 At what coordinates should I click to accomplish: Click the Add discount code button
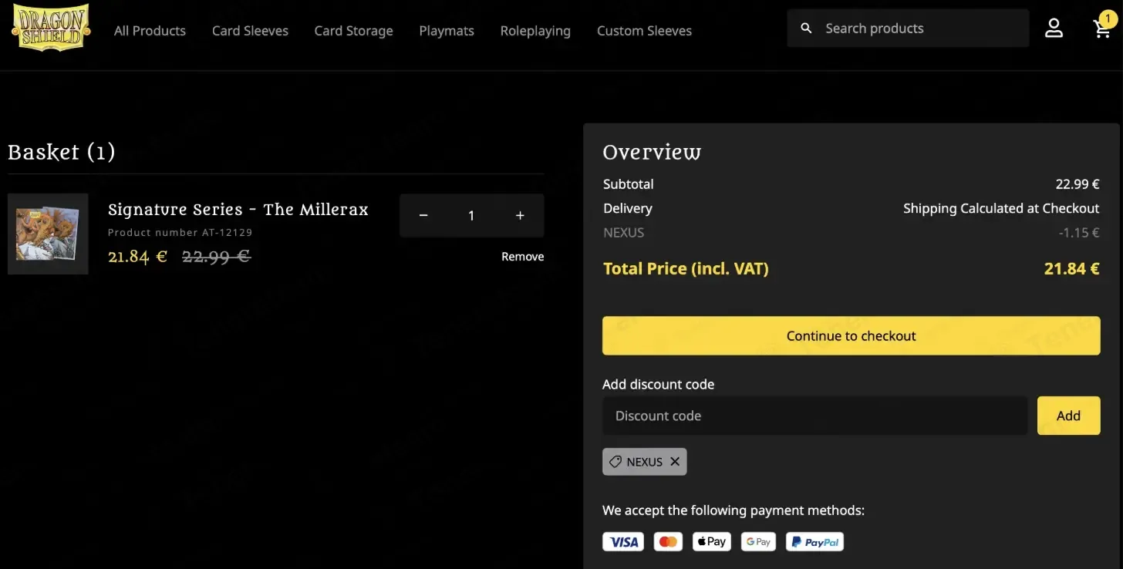tap(1069, 416)
